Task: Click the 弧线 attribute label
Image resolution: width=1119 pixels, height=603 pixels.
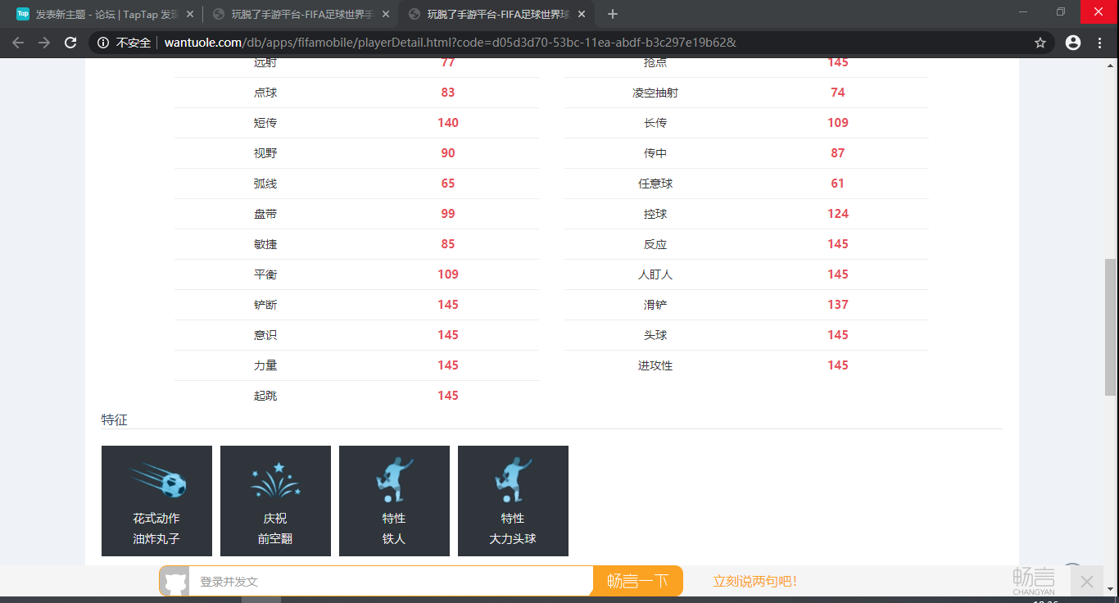Action: pyautogui.click(x=265, y=184)
